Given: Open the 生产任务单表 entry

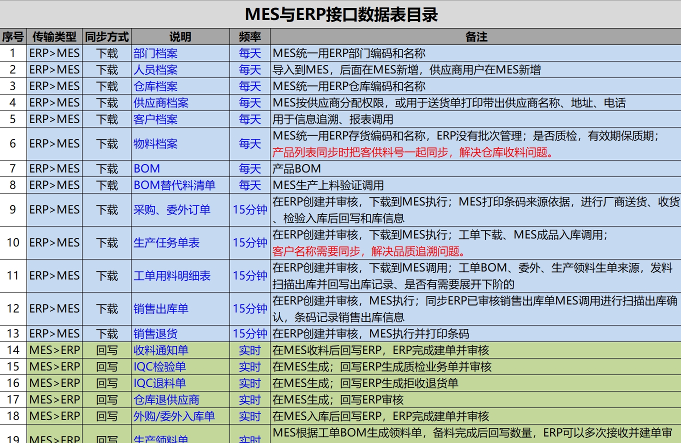Looking at the screenshot, I should 166,242.
